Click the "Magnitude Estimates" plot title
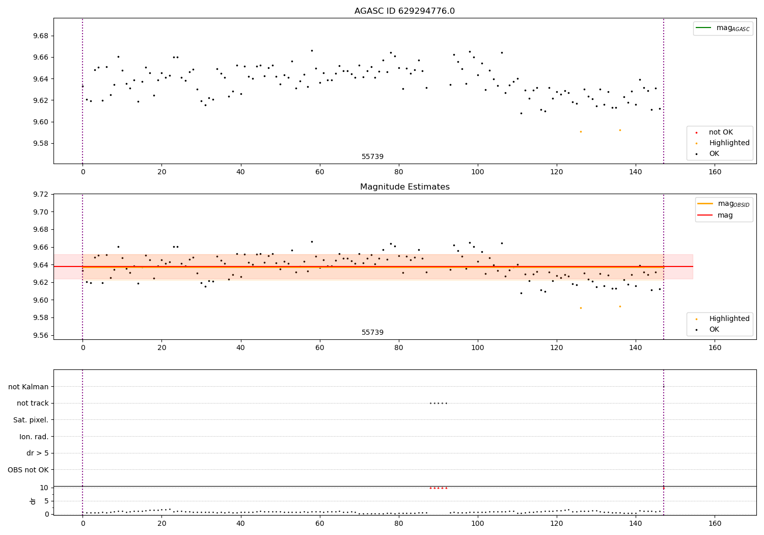The width and height of the screenshot is (764, 535). pyautogui.click(x=404, y=187)
